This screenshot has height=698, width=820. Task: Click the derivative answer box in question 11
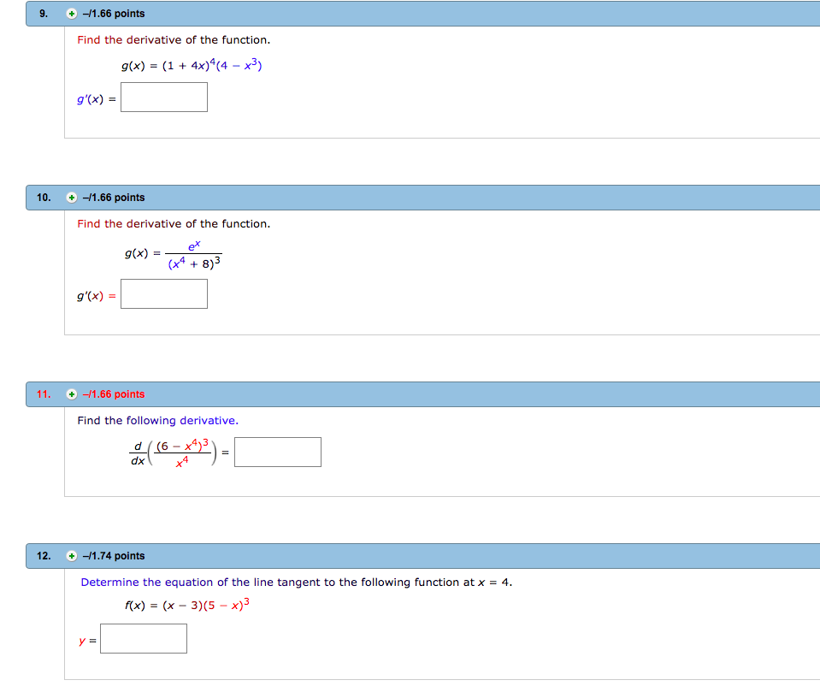(277, 452)
